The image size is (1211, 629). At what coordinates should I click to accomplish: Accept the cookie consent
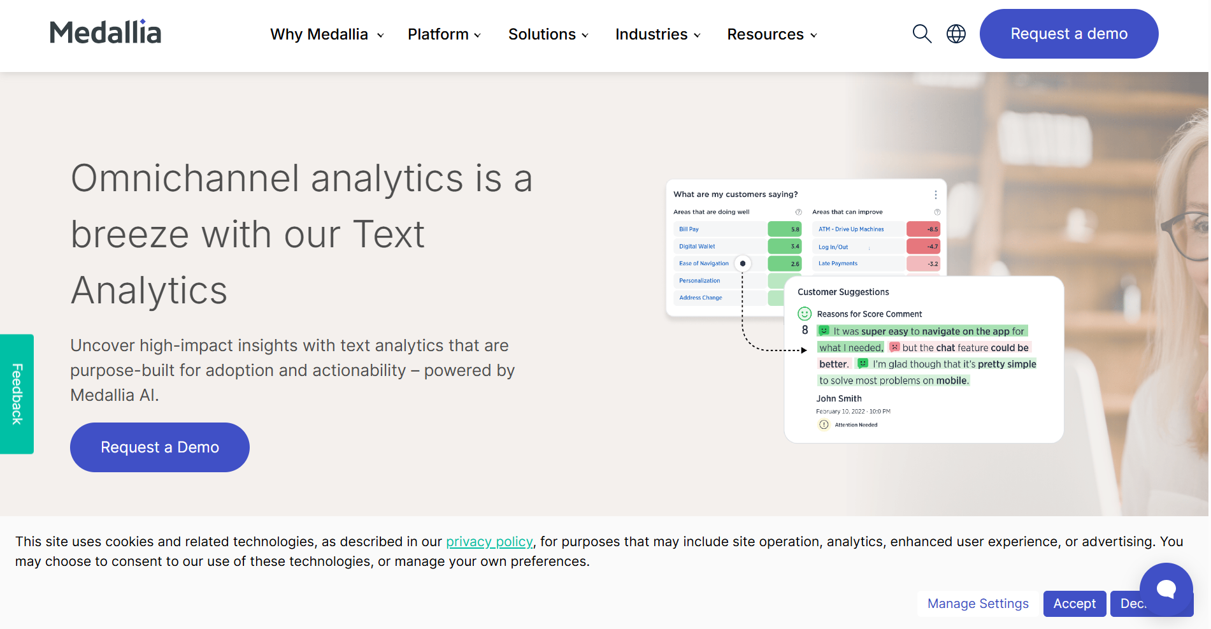[x=1074, y=604]
